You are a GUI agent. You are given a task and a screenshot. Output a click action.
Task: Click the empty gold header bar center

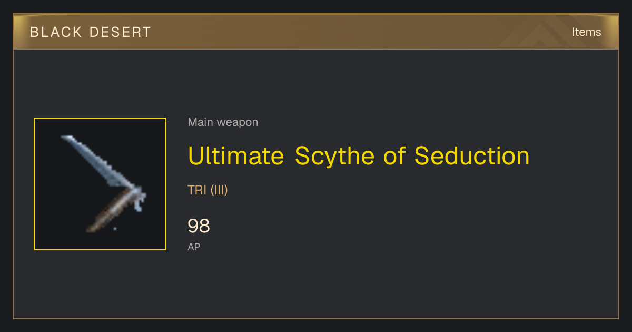coord(316,32)
